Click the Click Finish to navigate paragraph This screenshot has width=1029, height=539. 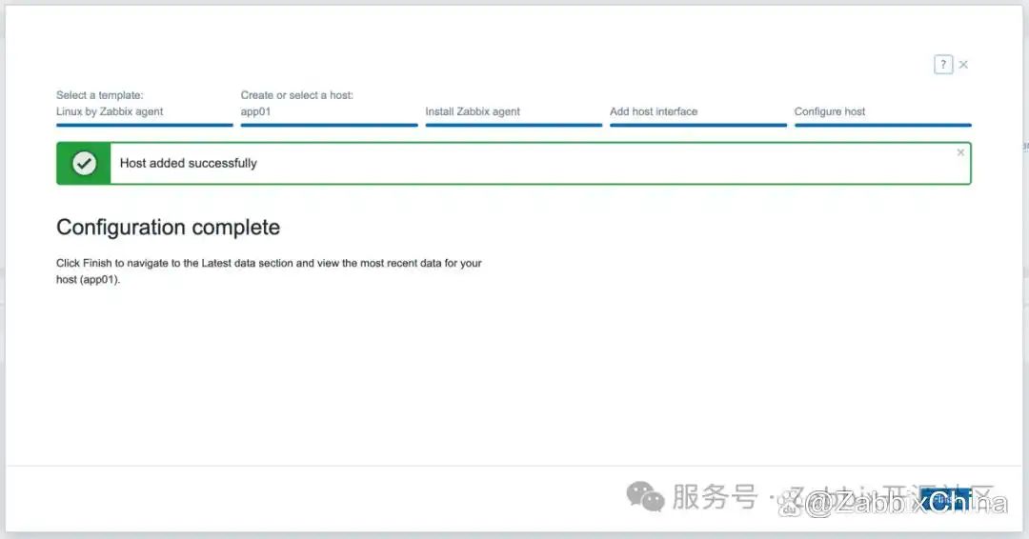pyautogui.click(x=269, y=270)
